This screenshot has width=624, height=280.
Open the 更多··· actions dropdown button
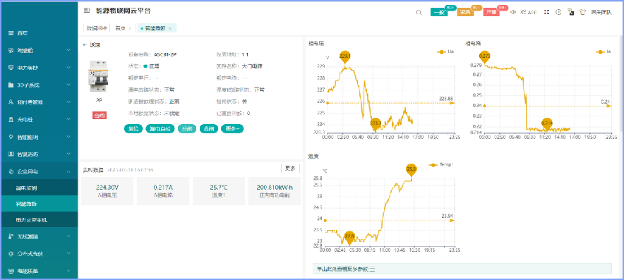coord(232,129)
